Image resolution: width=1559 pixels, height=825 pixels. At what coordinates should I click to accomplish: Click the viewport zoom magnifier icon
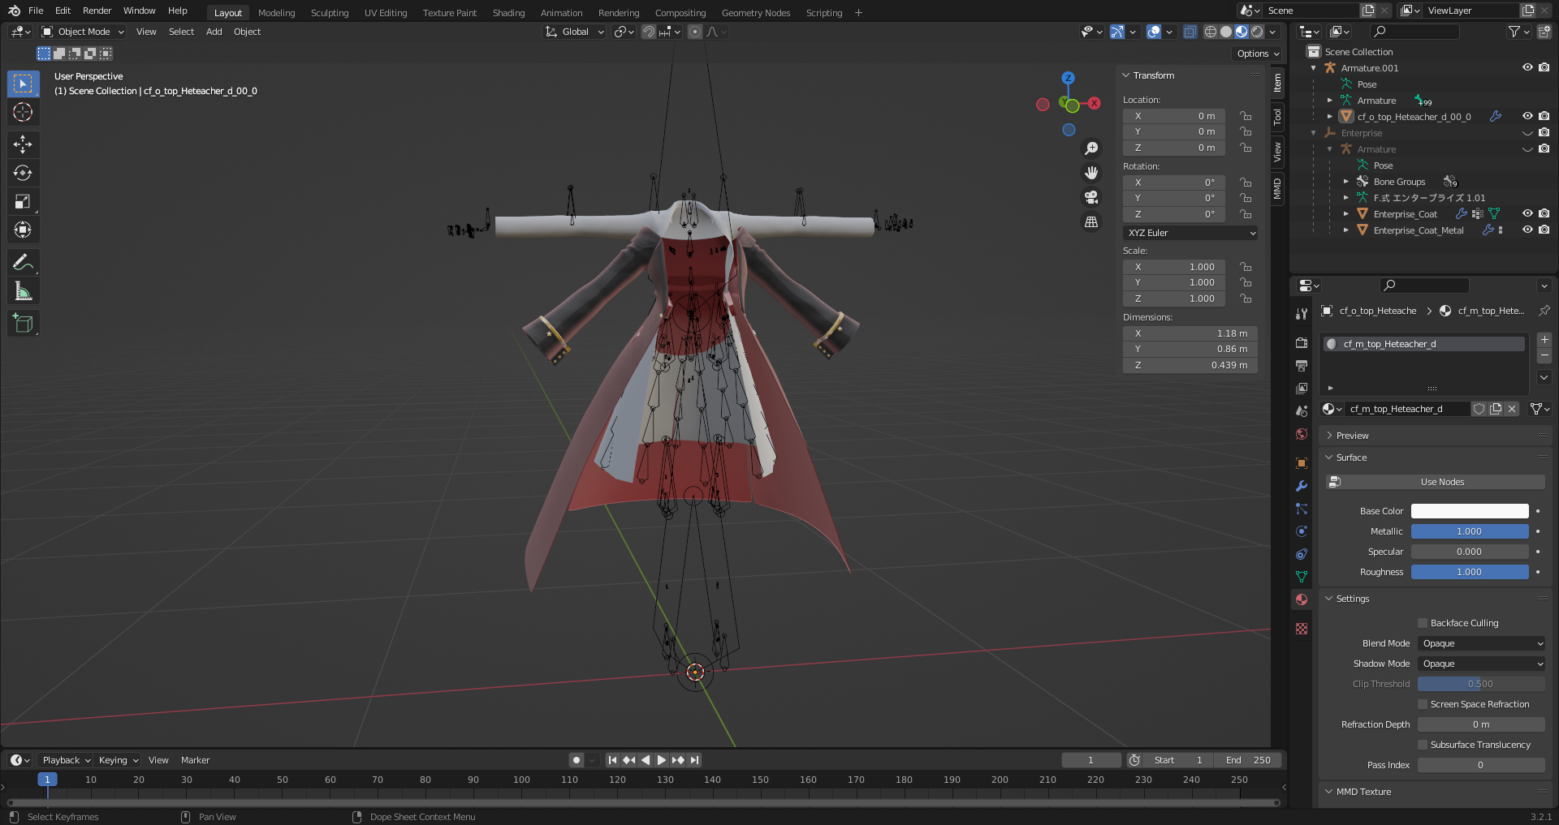(x=1091, y=148)
